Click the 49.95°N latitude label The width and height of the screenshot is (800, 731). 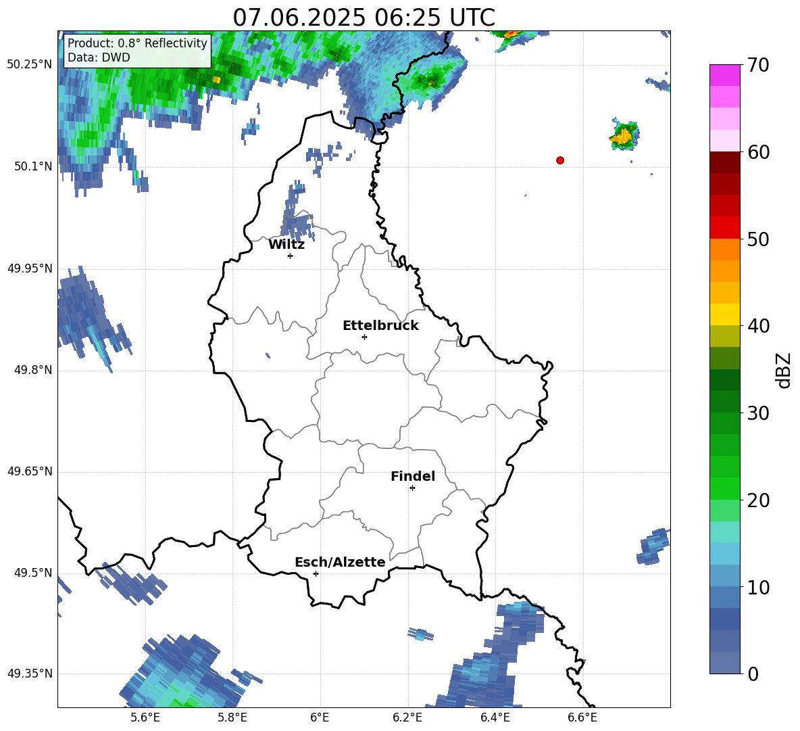pyautogui.click(x=30, y=268)
